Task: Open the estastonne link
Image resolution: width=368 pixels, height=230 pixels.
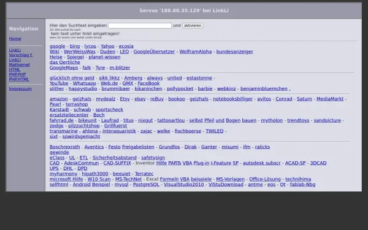Action: click(x=199, y=78)
